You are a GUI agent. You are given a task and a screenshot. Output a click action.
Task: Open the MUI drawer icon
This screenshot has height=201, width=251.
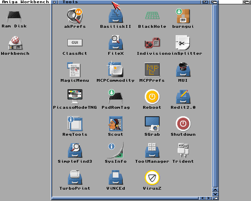coord(183,70)
